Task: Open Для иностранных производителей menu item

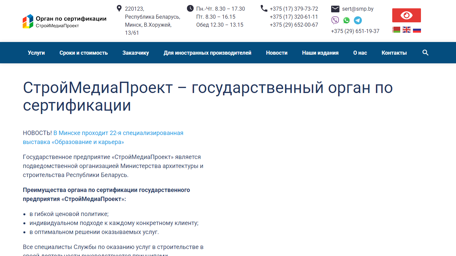Action: click(x=208, y=53)
